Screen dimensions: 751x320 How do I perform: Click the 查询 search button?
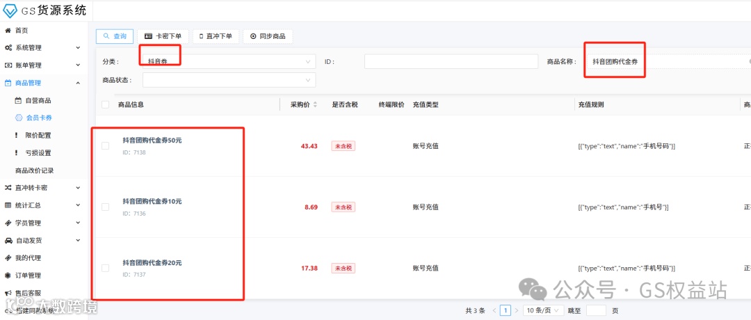click(x=115, y=36)
